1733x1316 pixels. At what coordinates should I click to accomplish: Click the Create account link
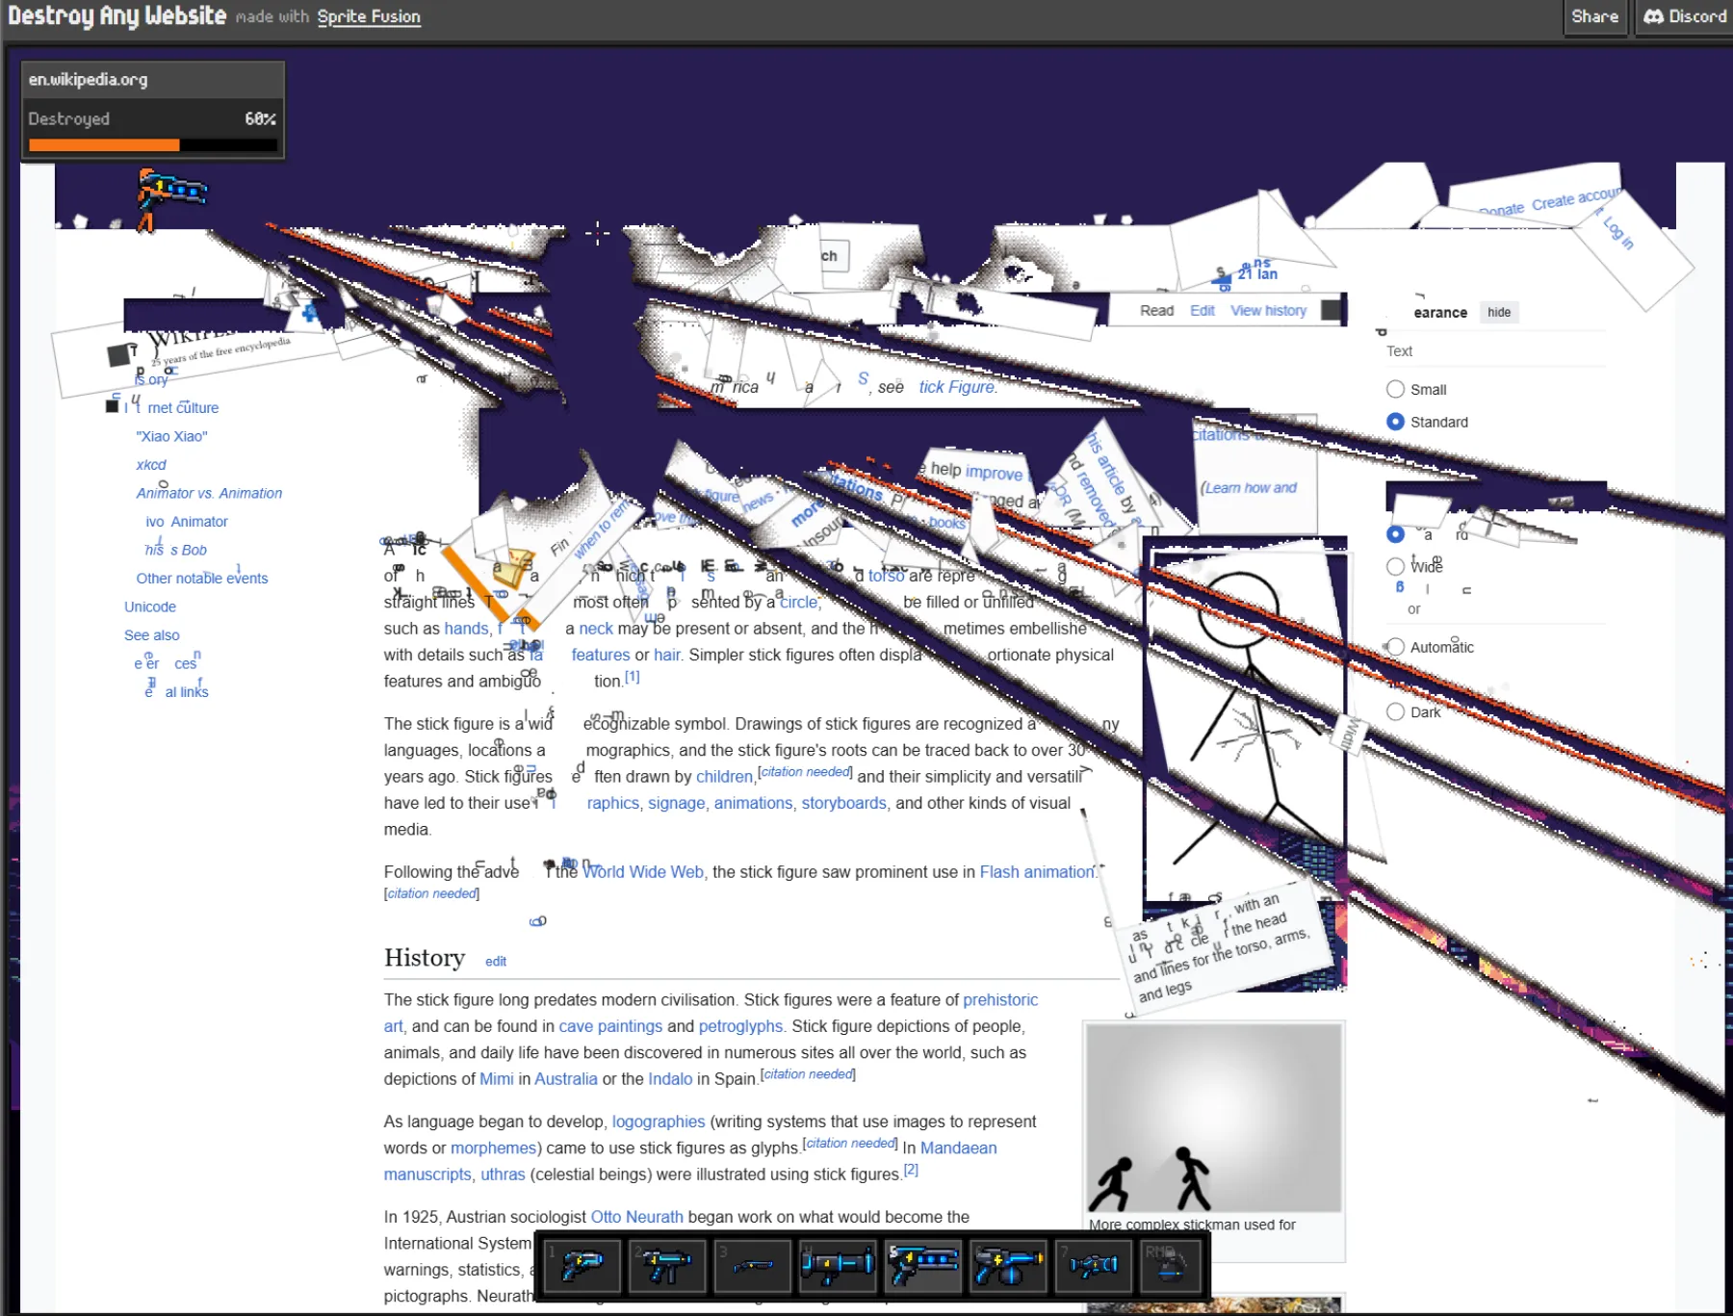pyautogui.click(x=1576, y=198)
